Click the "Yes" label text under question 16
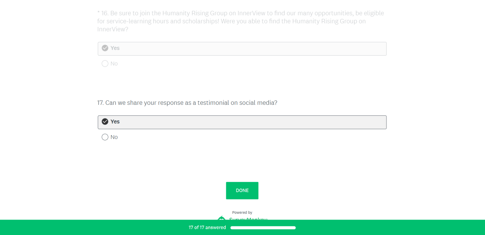 coord(115,48)
